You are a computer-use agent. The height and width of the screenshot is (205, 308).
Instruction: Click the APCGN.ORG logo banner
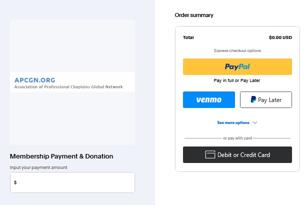pyautogui.click(x=72, y=82)
